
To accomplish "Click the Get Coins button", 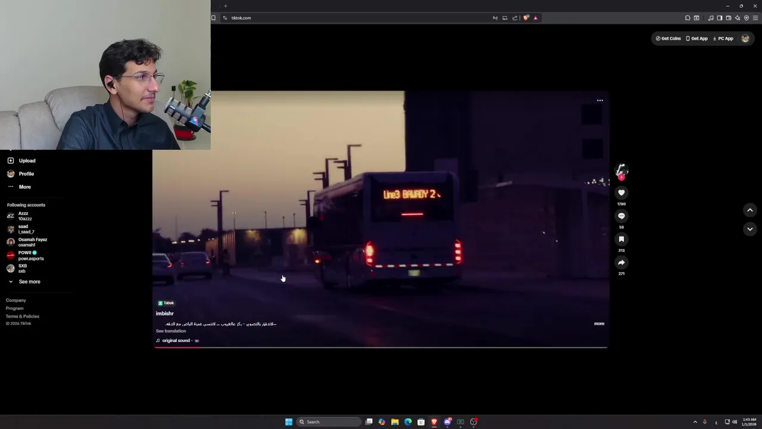I will click(x=668, y=38).
